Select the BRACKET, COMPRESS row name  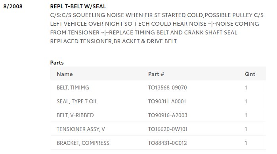point(83,143)
